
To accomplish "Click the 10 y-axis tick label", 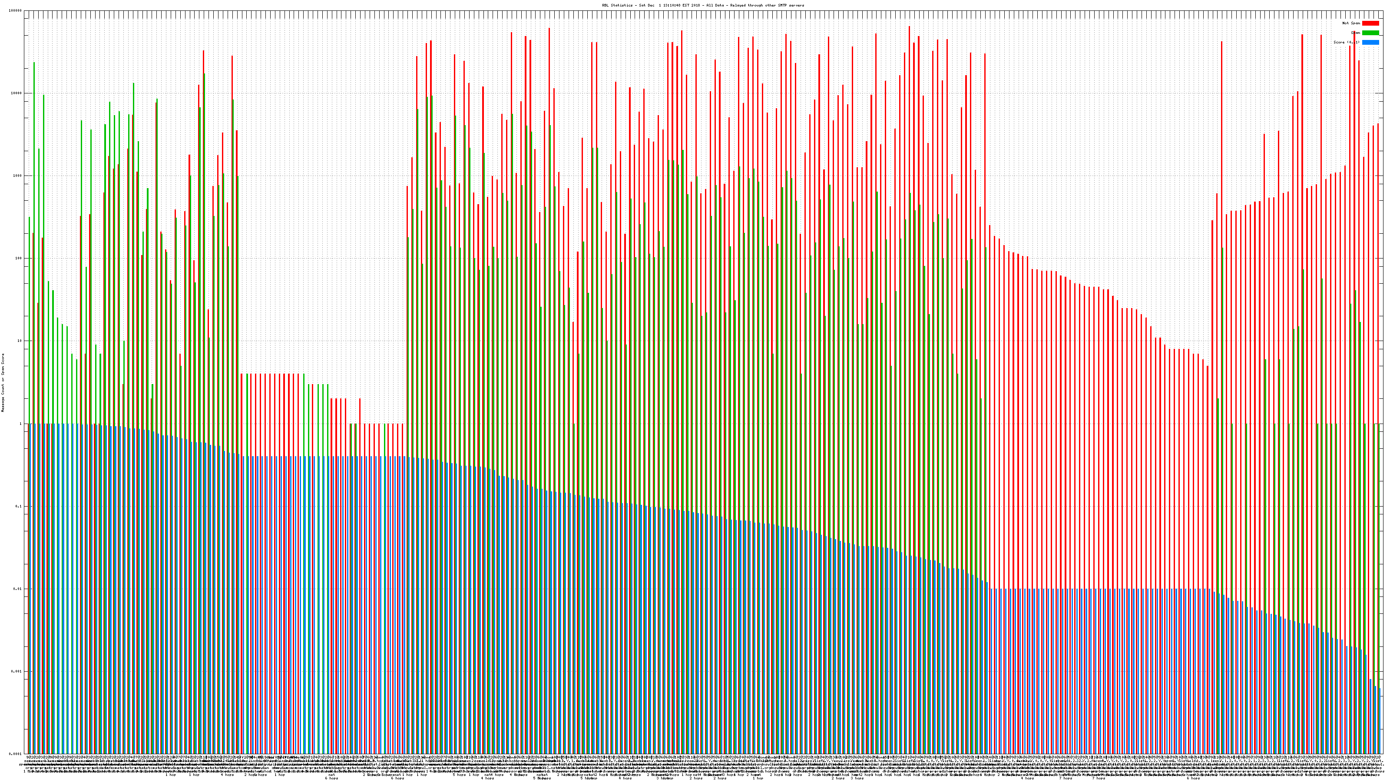I will click(x=20, y=341).
